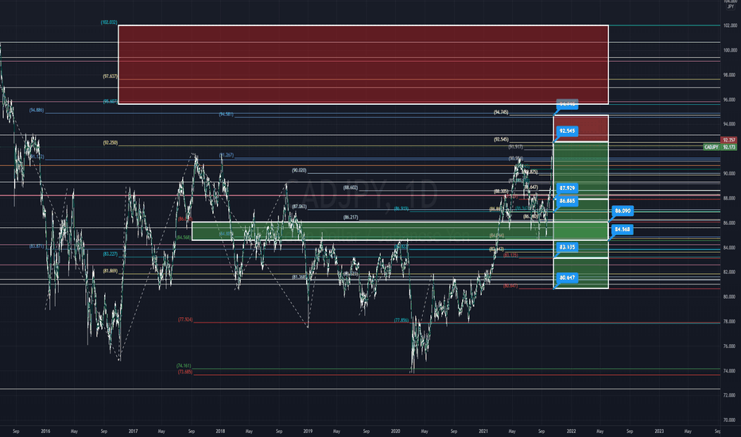
Task: Click the 78.000 price axis label
Action: (x=730, y=322)
